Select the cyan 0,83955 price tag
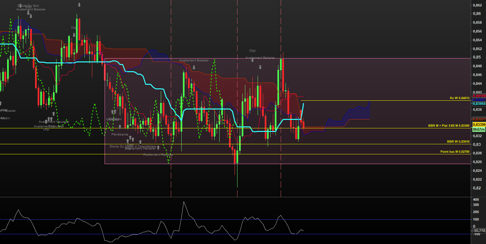Image resolution: width=486 pixels, height=244 pixels. pos(479,104)
